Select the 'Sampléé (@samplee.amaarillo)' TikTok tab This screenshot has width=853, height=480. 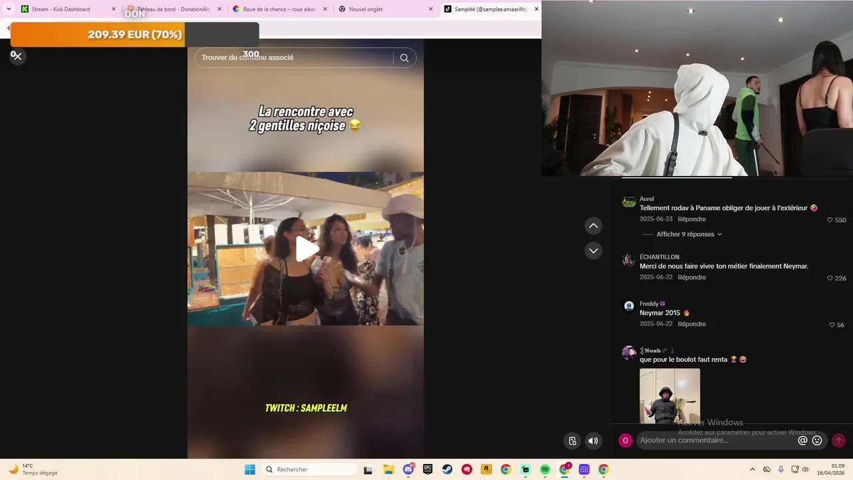(x=485, y=9)
